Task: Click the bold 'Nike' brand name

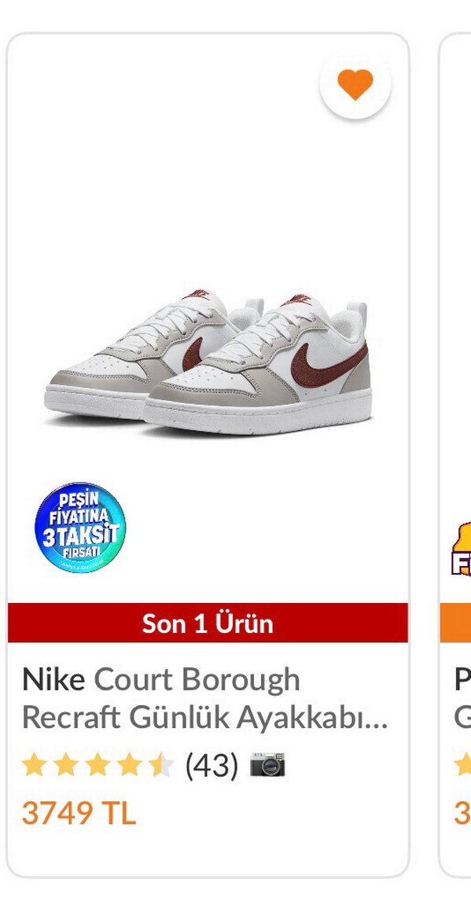Action: coord(53,680)
